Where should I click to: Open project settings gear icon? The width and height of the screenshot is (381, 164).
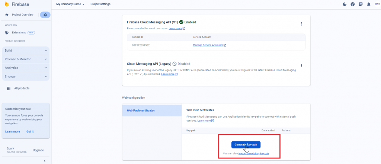coord(45,15)
